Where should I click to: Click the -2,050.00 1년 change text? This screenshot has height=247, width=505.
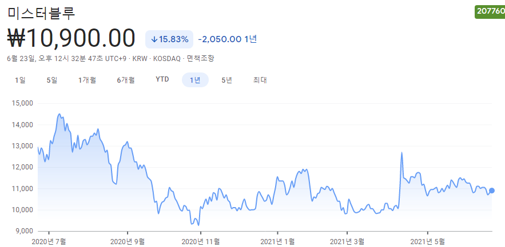point(228,39)
